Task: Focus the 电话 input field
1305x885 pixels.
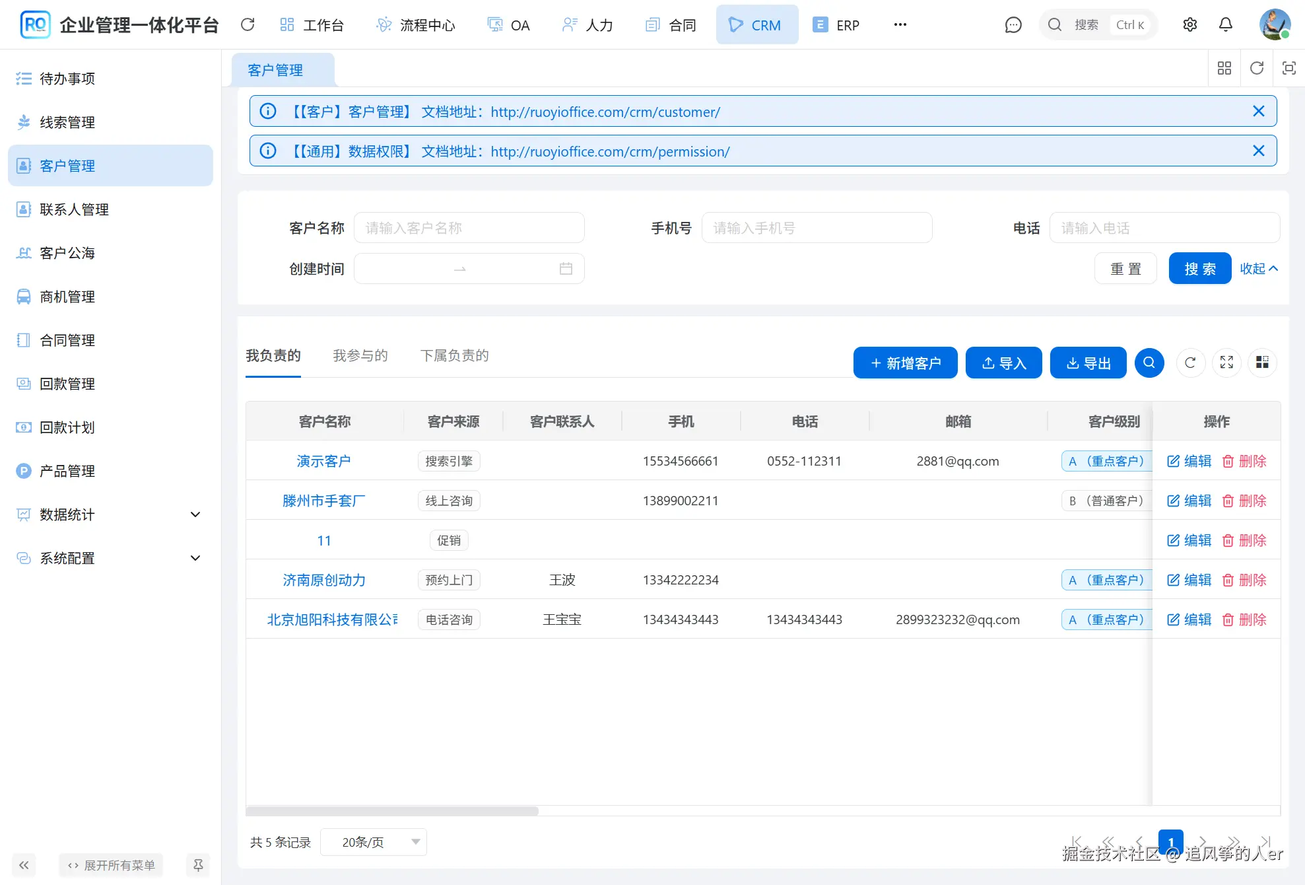Action: [1165, 228]
